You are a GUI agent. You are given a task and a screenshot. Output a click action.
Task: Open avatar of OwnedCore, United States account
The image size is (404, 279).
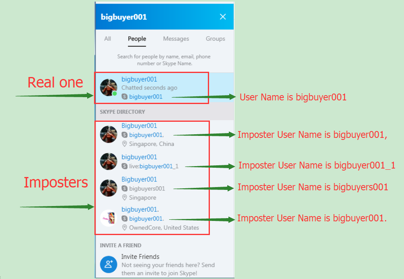pyautogui.click(x=109, y=218)
